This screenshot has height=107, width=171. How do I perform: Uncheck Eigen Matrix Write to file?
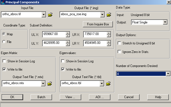click(4, 69)
